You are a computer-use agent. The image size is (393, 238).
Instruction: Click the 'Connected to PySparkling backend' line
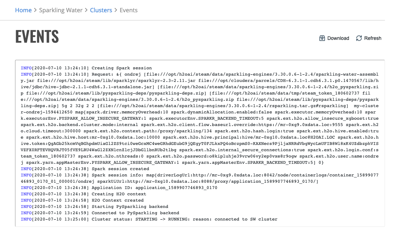(x=100, y=213)
